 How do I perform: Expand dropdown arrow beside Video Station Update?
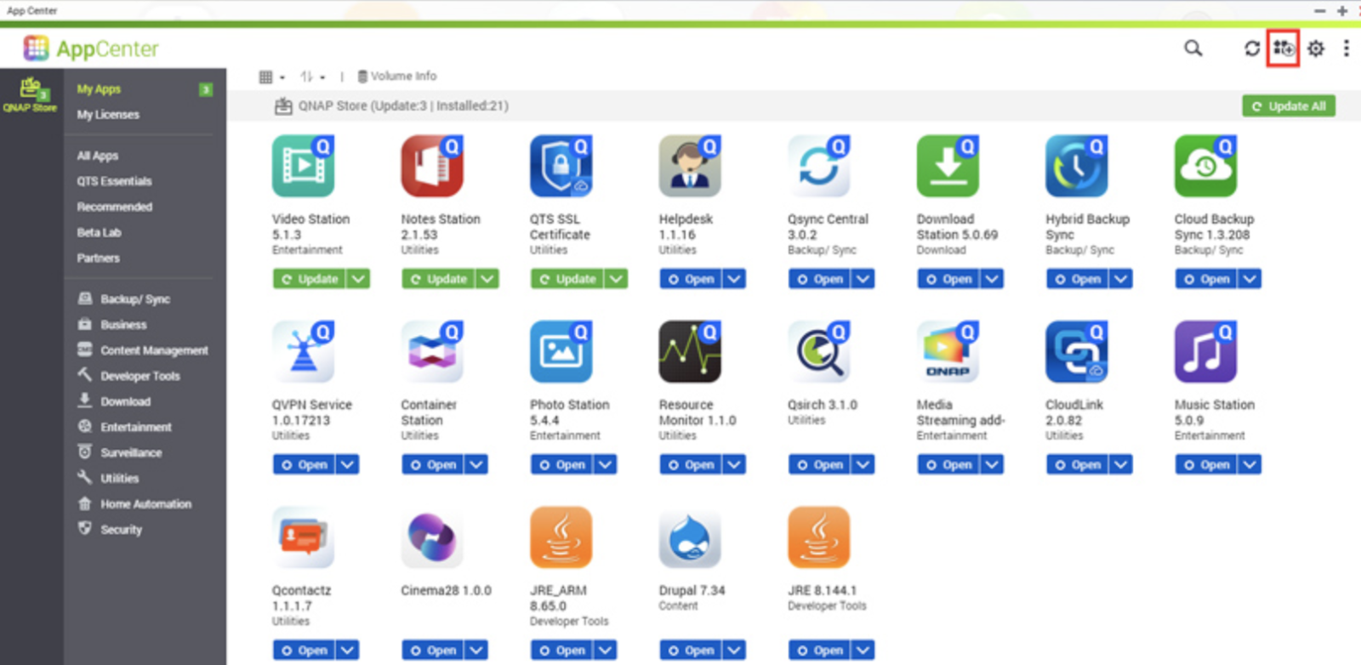point(359,279)
